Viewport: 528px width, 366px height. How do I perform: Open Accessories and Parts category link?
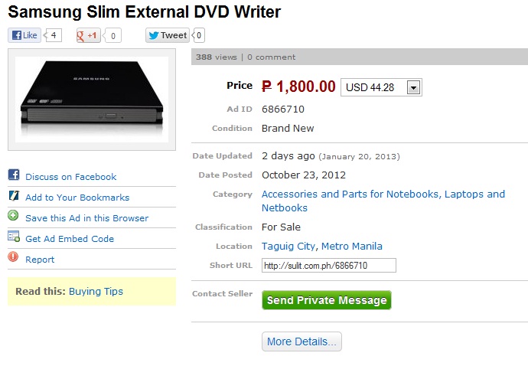click(383, 194)
